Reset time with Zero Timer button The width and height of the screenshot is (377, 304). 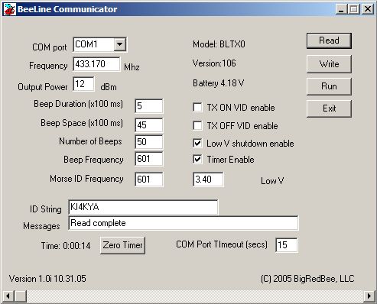click(x=122, y=245)
